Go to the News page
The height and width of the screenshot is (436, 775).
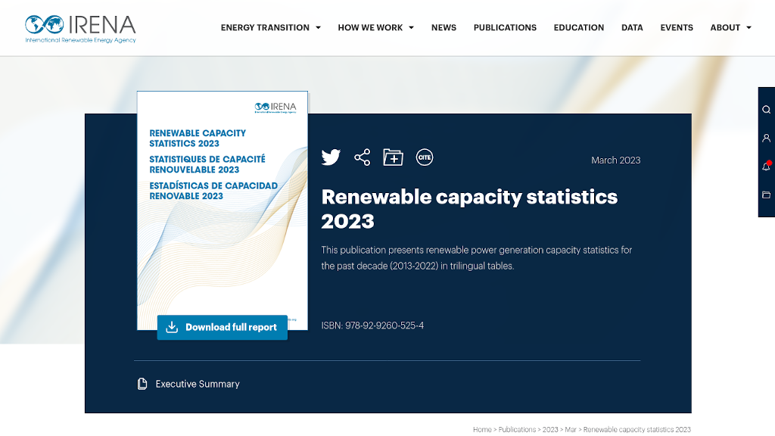pyautogui.click(x=444, y=28)
